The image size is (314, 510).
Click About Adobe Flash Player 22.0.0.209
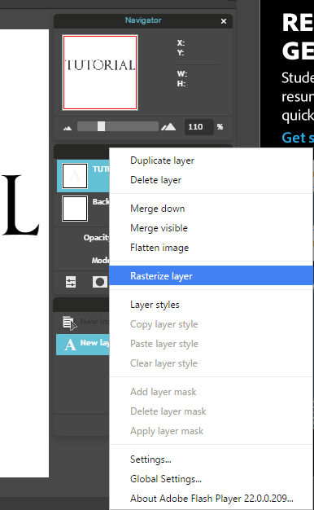coord(212,499)
